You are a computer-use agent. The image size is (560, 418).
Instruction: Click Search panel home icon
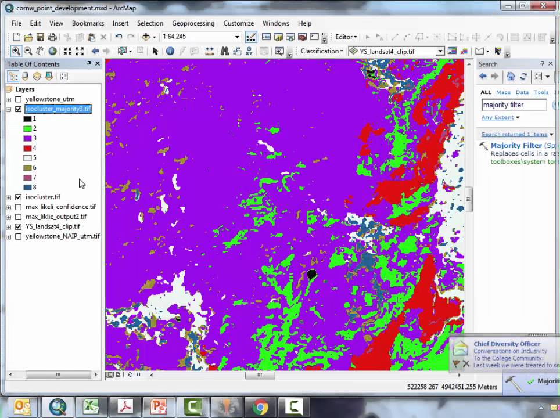tap(511, 77)
